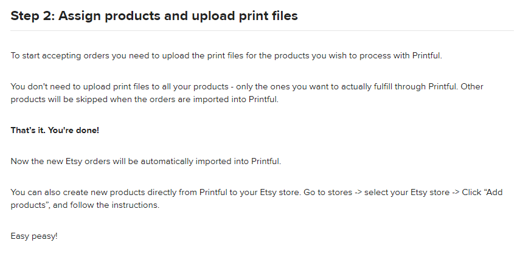Viewport: 520px width, 254px height.
Task: Click the arrow right after "Go to stores"
Action: pyautogui.click(x=358, y=193)
